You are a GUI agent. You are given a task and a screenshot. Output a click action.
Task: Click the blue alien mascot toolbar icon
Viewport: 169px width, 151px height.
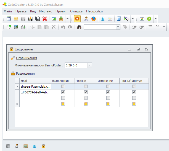coord(103,19)
